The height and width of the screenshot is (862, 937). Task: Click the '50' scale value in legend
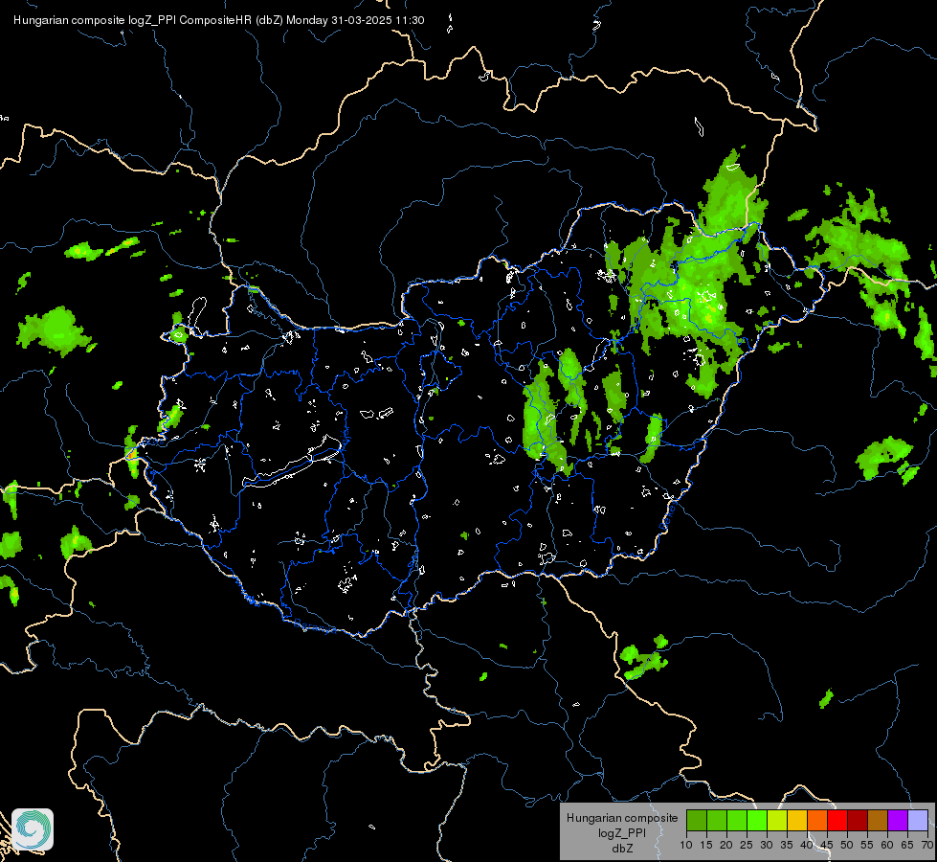point(847,846)
